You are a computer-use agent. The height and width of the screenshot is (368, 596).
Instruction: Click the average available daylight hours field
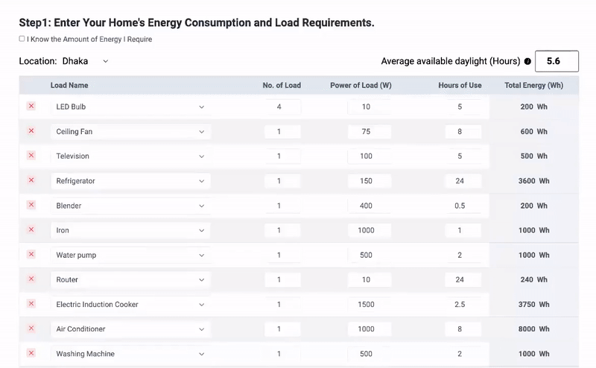tap(557, 61)
